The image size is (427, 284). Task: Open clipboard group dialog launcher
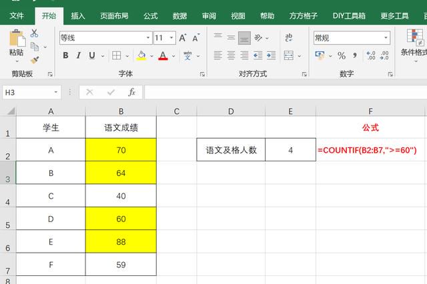tap(51, 74)
